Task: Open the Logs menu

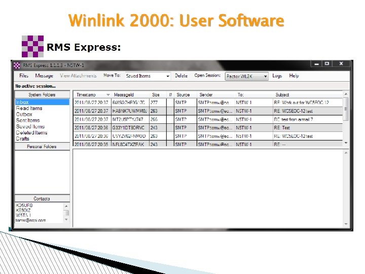Action: [x=277, y=76]
